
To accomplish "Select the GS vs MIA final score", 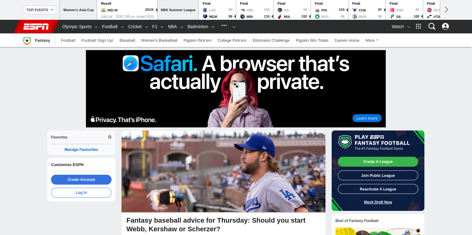I will (292, 10).
